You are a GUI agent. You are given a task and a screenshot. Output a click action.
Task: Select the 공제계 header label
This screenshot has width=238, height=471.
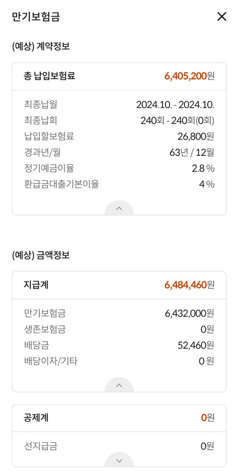click(x=36, y=418)
